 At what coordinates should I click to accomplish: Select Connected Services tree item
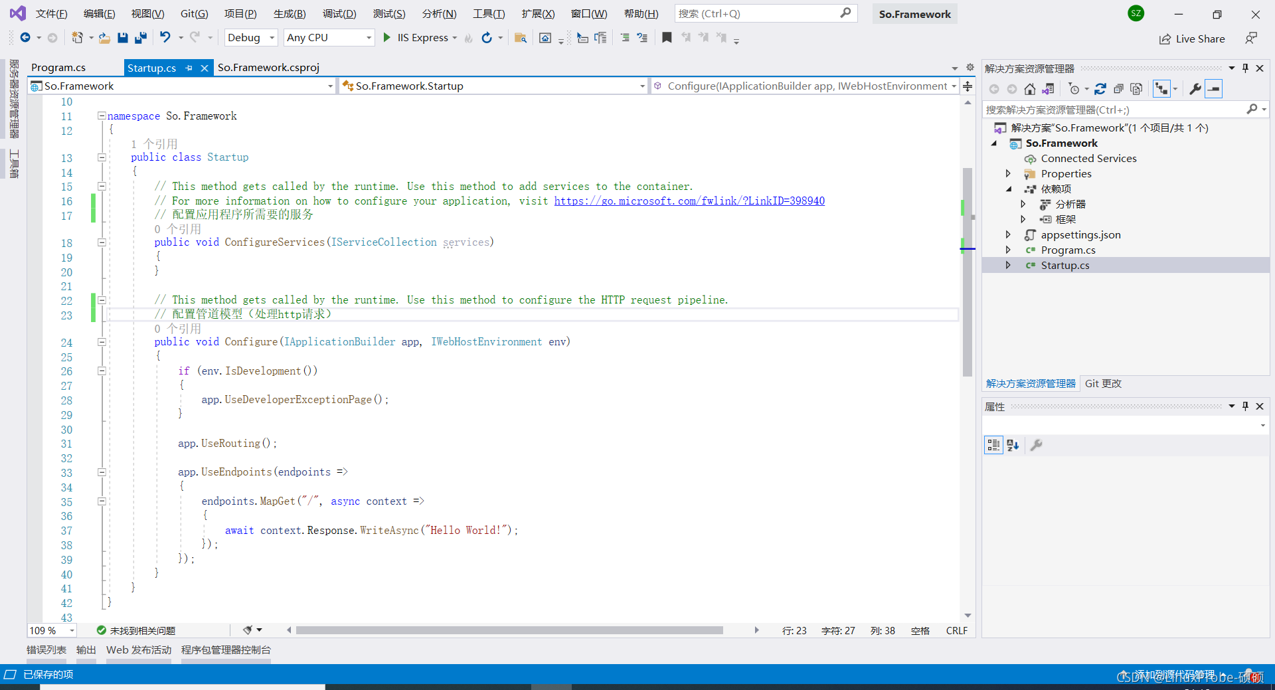pyautogui.click(x=1088, y=158)
